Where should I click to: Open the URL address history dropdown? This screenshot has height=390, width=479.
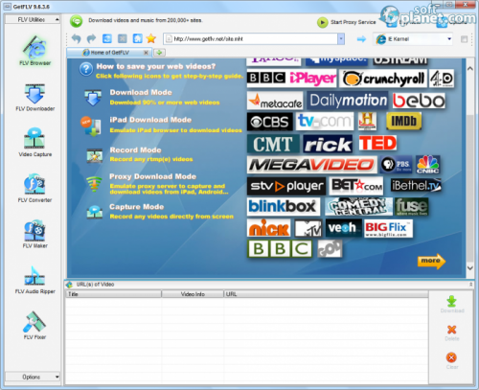pyautogui.click(x=341, y=39)
